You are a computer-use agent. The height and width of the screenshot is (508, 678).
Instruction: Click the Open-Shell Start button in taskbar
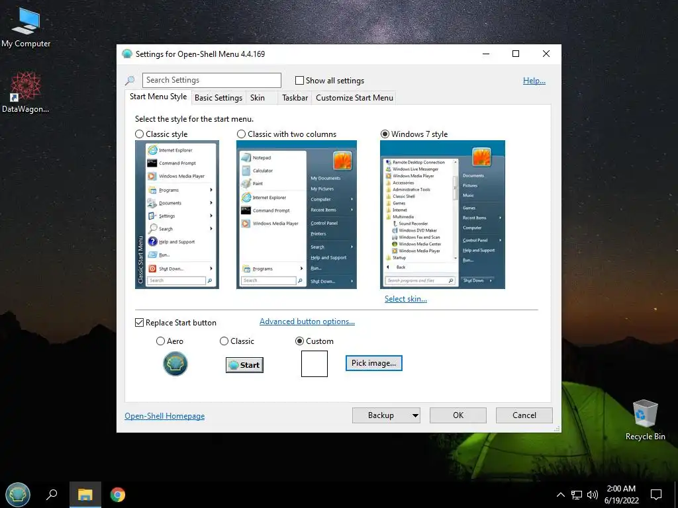[x=18, y=495]
